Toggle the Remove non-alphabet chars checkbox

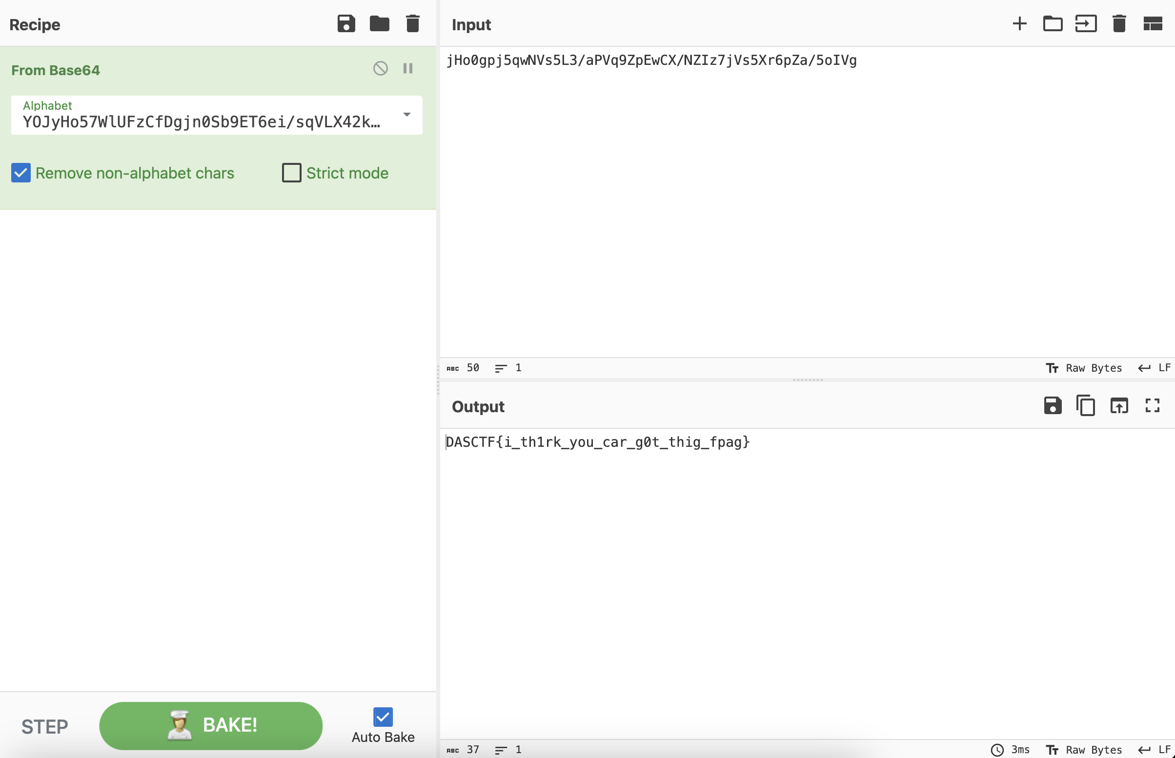point(21,173)
